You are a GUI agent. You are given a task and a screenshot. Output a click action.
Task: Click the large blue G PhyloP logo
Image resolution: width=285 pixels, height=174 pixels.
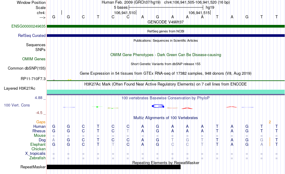(158, 106)
